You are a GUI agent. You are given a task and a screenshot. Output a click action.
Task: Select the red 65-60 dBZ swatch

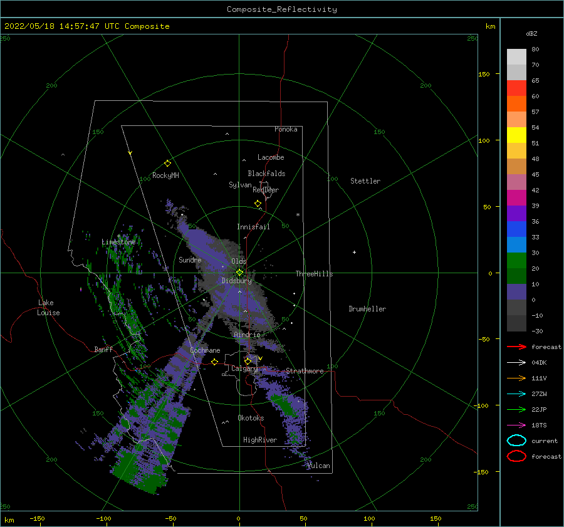(x=516, y=88)
